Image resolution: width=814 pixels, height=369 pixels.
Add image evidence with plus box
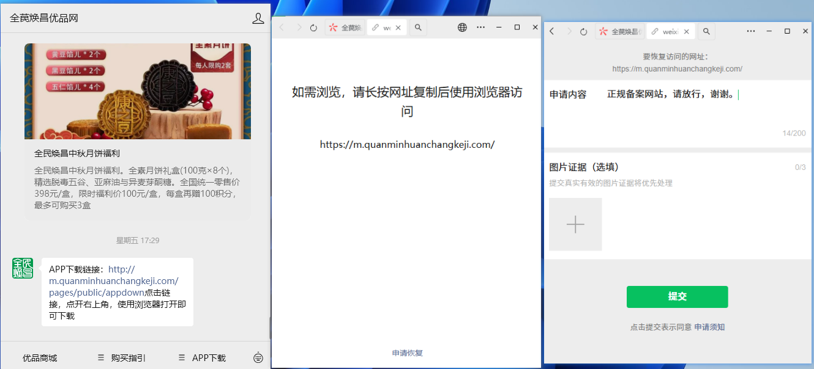tap(575, 224)
